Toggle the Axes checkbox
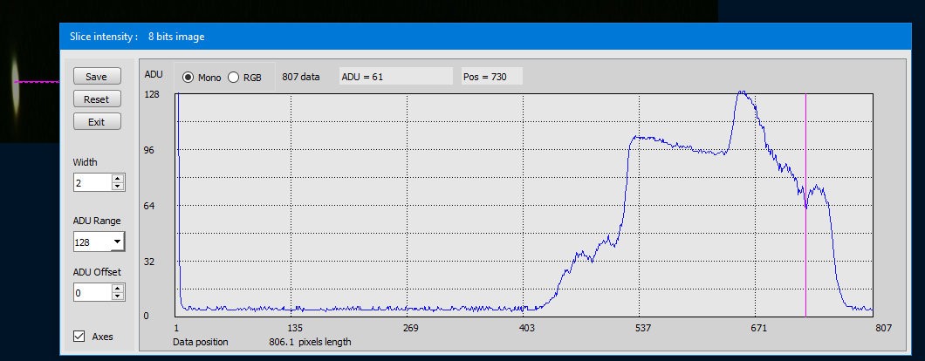 point(79,337)
